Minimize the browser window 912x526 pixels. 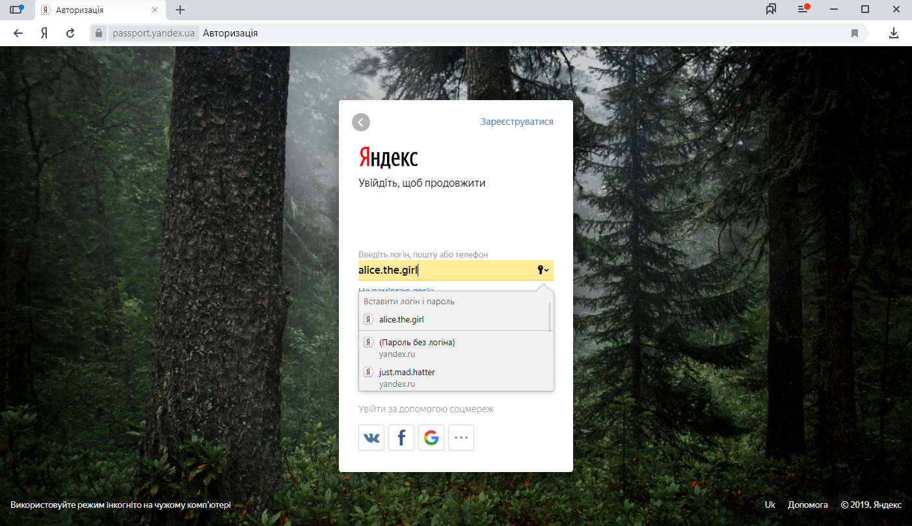[835, 9]
